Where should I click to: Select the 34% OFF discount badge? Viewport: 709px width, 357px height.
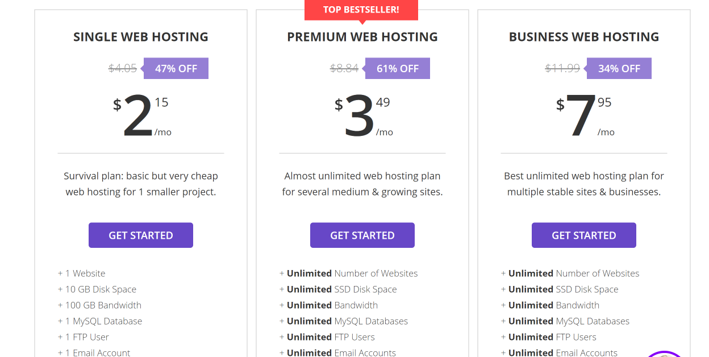point(619,68)
